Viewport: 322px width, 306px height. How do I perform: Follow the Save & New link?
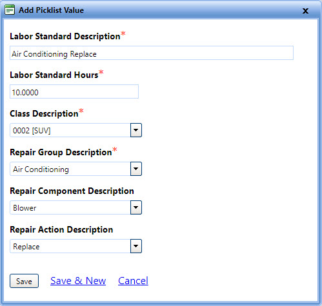coord(78,281)
